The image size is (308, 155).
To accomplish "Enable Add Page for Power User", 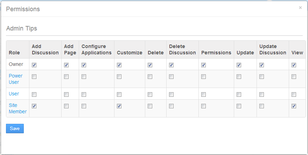I will click(66, 77).
